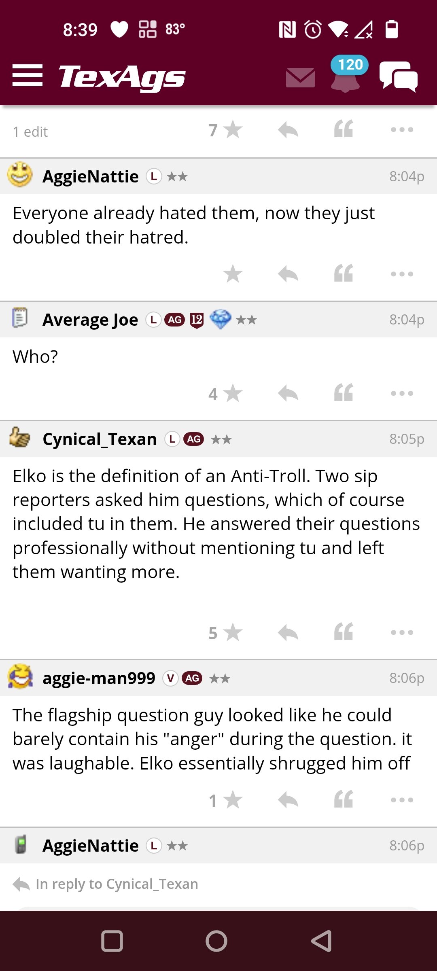Quote aggie-man999's flagship question post
The image size is (437, 971).
[x=344, y=799]
